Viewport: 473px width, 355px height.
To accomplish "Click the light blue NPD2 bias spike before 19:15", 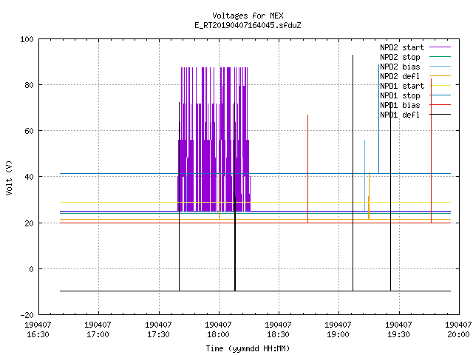I will [x=364, y=176].
